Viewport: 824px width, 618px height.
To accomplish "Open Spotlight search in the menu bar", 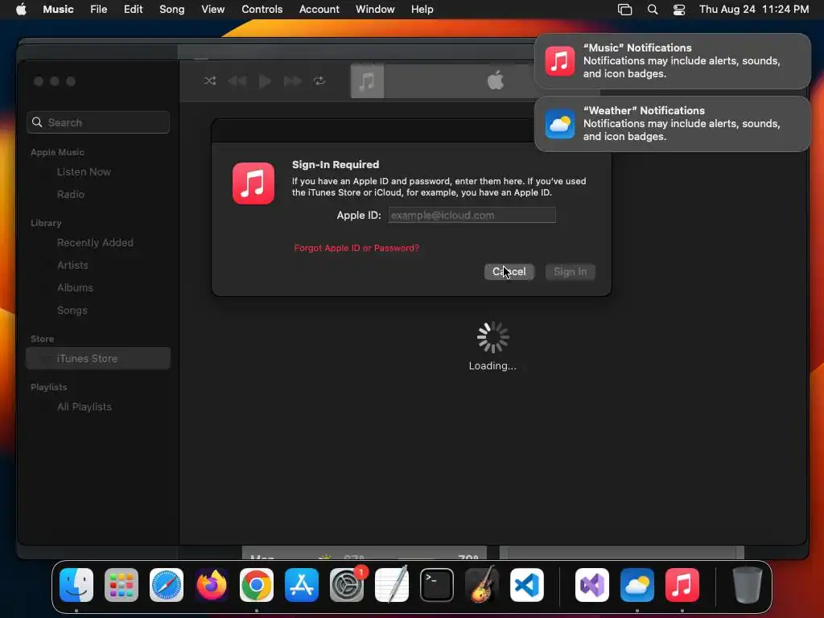I will (x=652, y=10).
